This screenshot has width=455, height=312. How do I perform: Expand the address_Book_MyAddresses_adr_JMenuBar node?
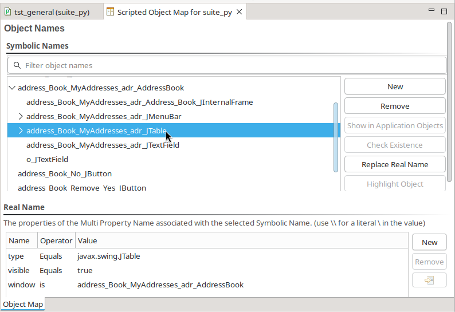[21, 117]
